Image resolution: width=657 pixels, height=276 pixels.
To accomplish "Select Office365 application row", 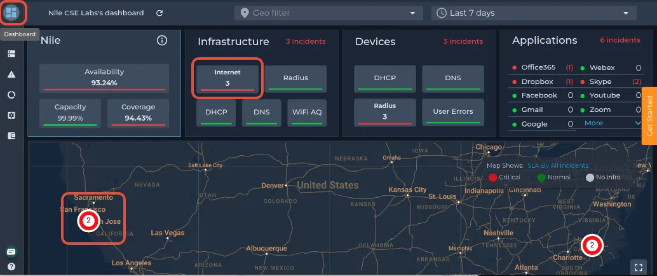I will 542,67.
